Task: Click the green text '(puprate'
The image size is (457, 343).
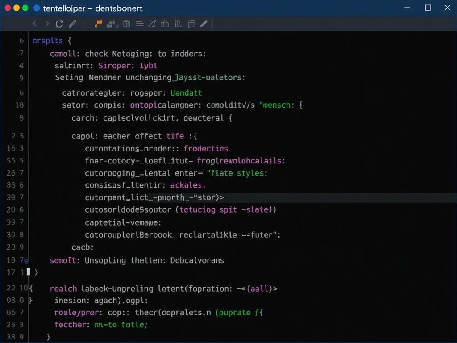Action: pyautogui.click(x=233, y=313)
